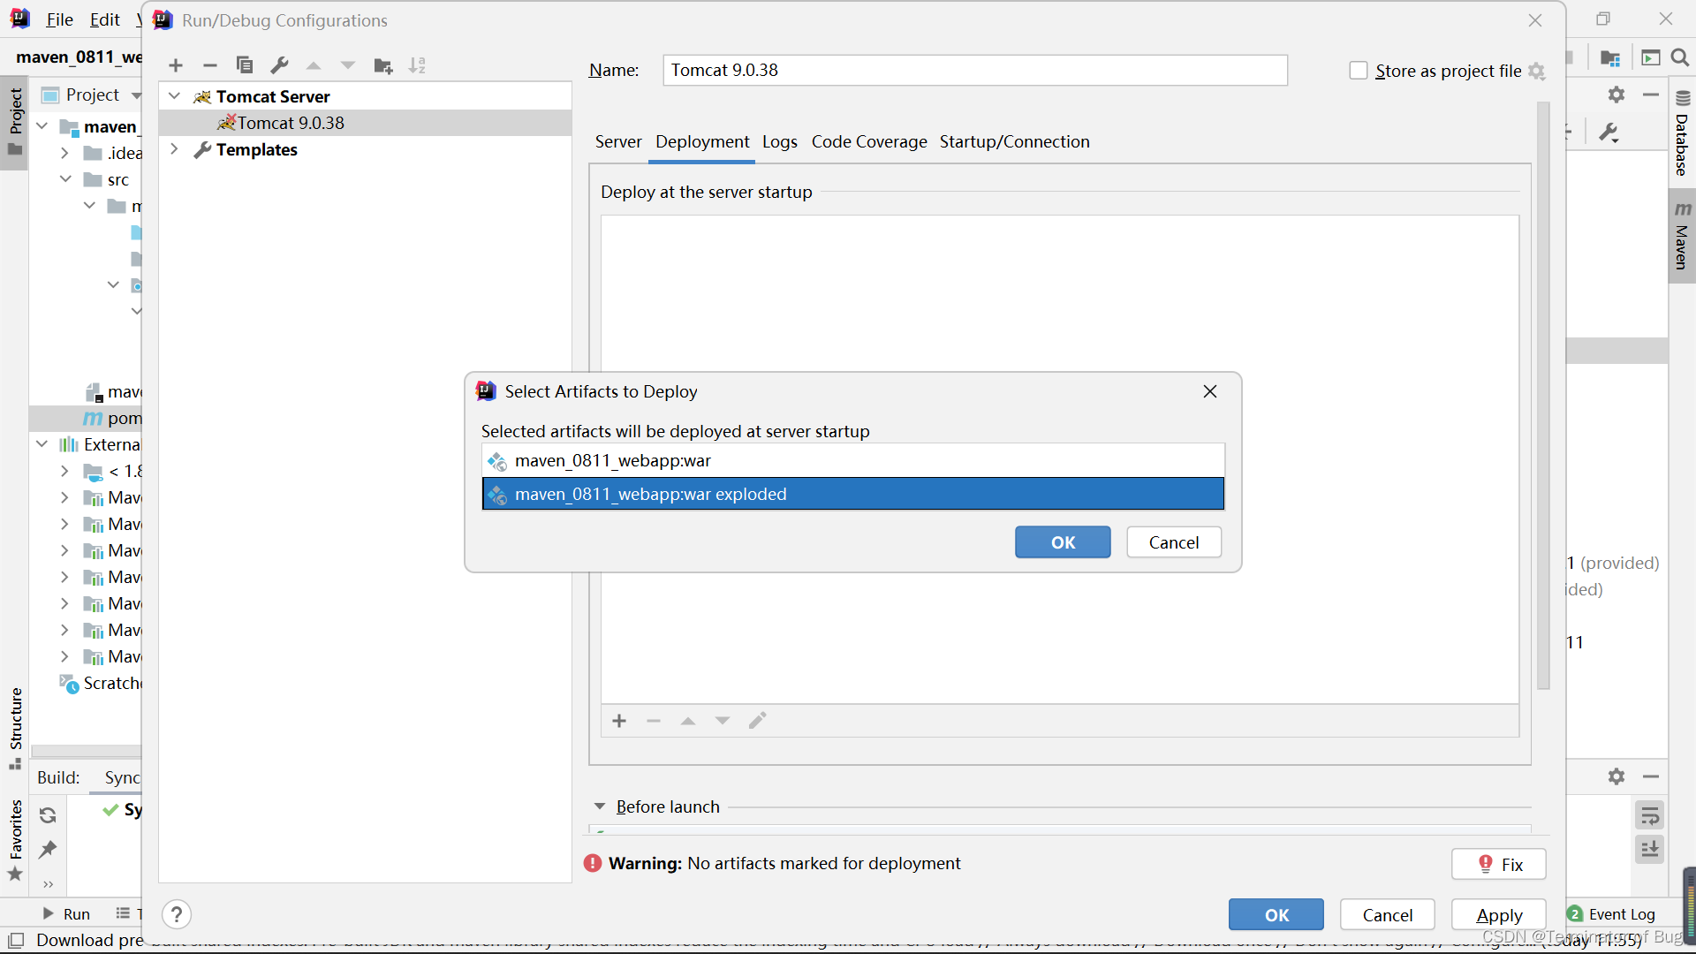This screenshot has width=1696, height=954.
Task: Open help with the question mark button
Action: tap(177, 914)
